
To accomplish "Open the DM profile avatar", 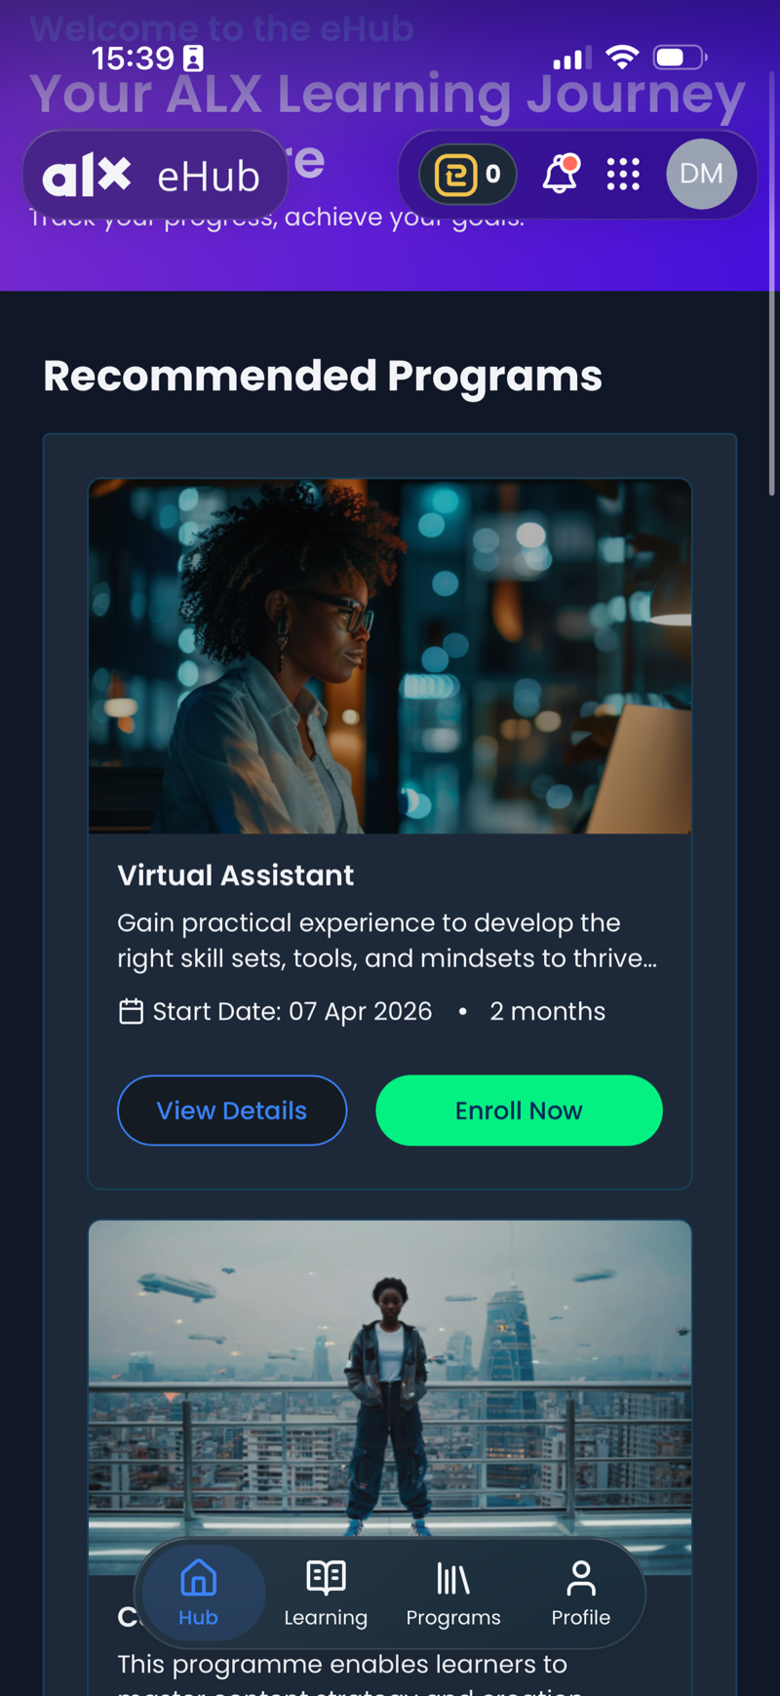I will coord(701,174).
